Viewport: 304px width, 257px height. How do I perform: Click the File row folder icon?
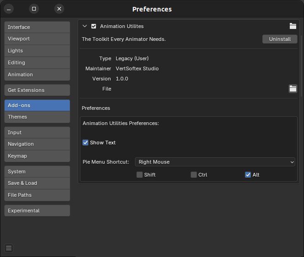tap(293, 89)
